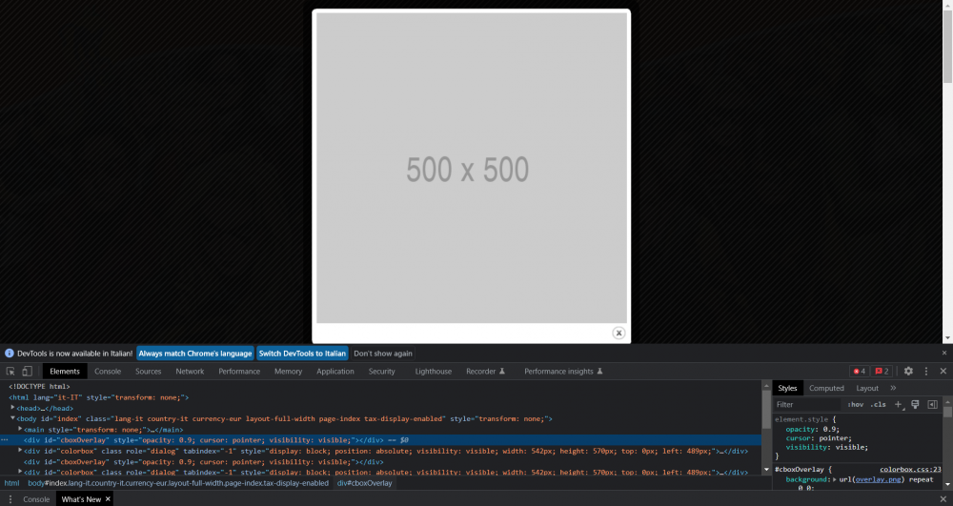
Task: Expand the head element node
Action: [12, 408]
